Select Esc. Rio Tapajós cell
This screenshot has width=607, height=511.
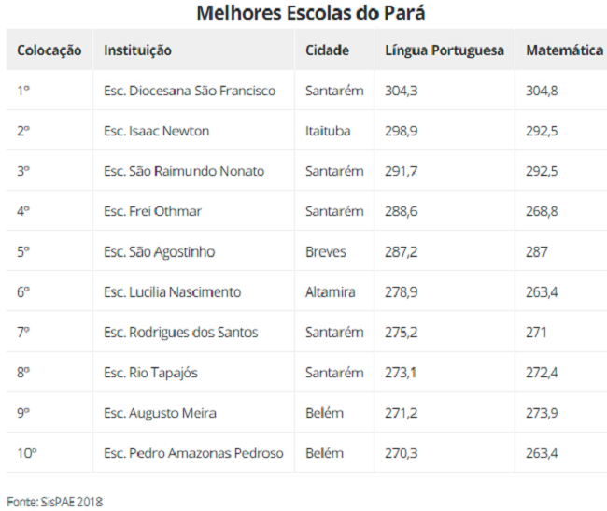click(x=193, y=373)
